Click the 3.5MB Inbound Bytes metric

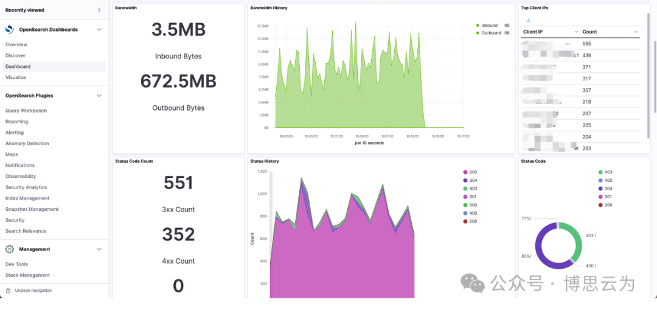click(178, 30)
